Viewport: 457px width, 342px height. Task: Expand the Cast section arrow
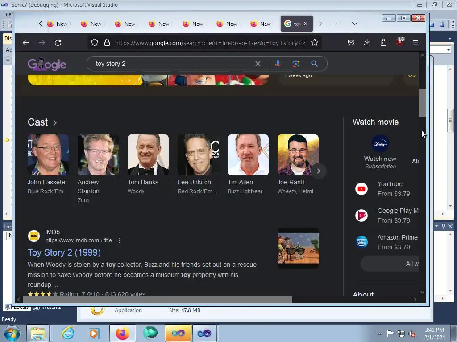pyautogui.click(x=55, y=123)
